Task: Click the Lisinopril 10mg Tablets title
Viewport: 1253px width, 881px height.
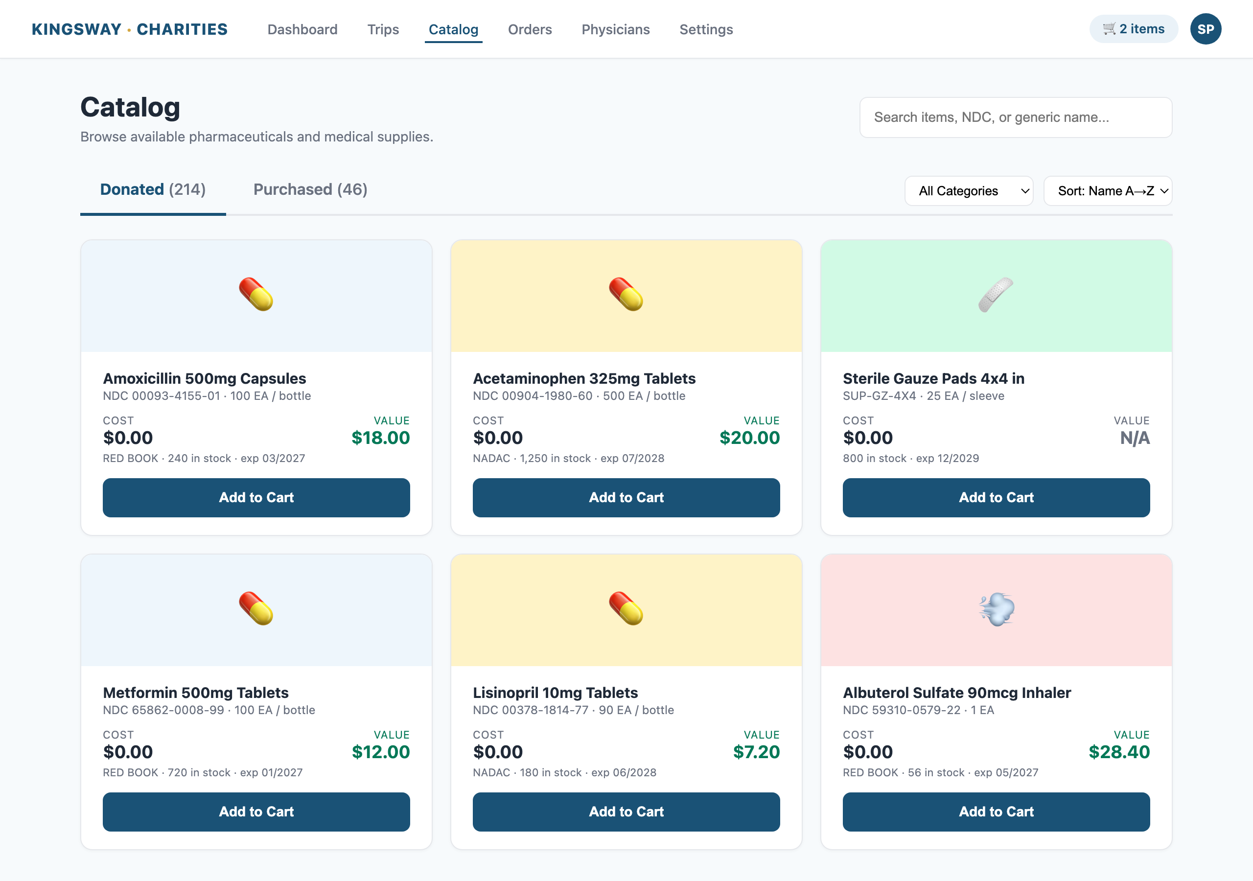Action: click(555, 693)
